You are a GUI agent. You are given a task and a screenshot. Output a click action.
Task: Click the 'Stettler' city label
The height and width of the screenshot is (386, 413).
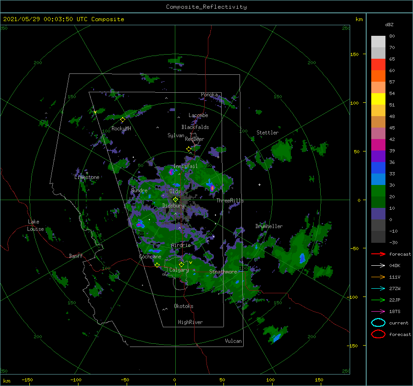(x=268, y=133)
